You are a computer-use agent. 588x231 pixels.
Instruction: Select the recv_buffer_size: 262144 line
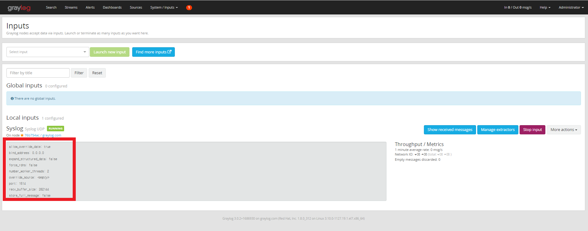[x=29, y=189]
